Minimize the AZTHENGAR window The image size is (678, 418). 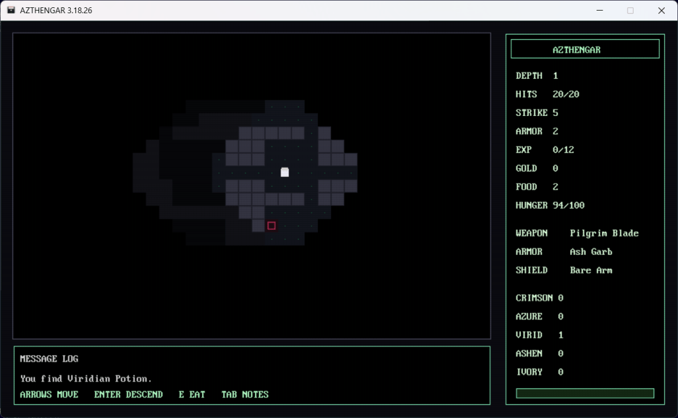click(x=600, y=11)
